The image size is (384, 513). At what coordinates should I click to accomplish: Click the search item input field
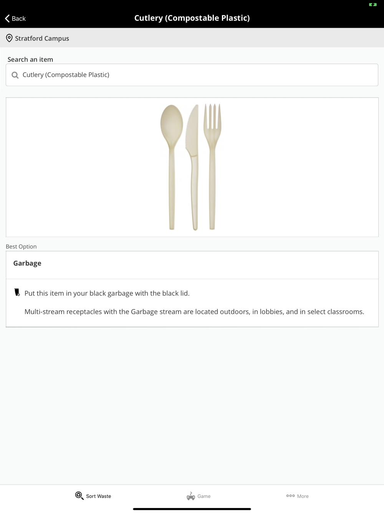click(x=192, y=75)
